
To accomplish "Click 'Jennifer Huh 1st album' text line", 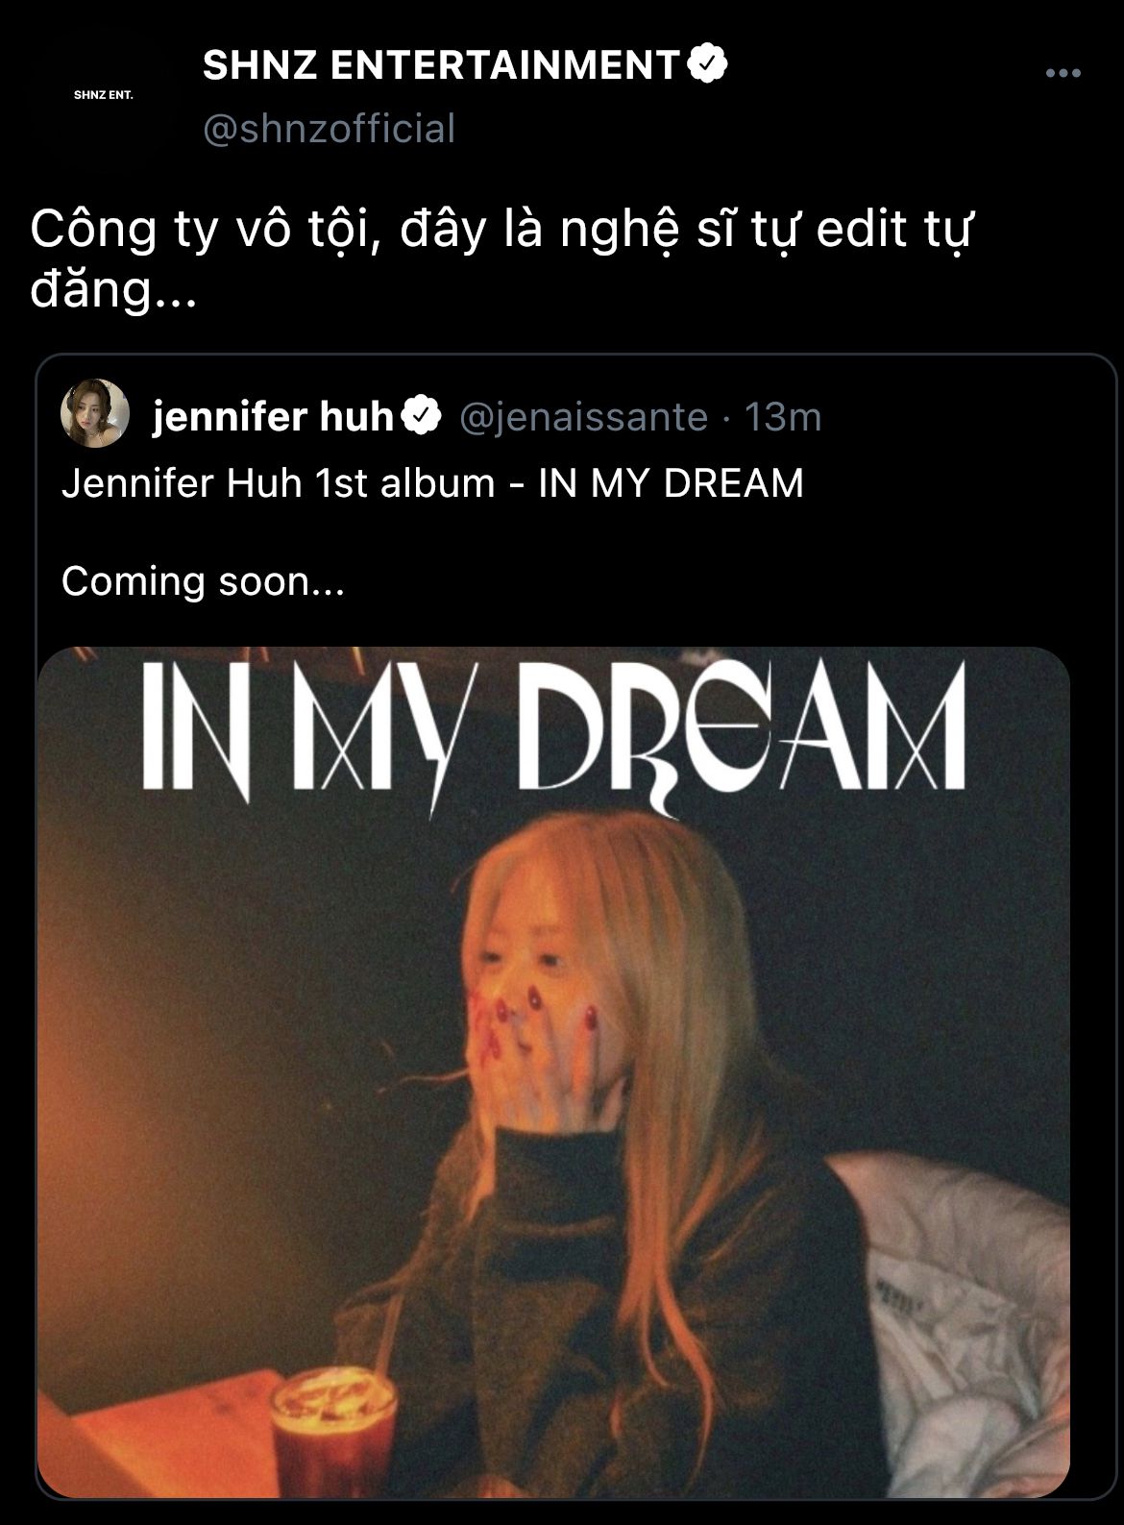I will (x=278, y=482).
